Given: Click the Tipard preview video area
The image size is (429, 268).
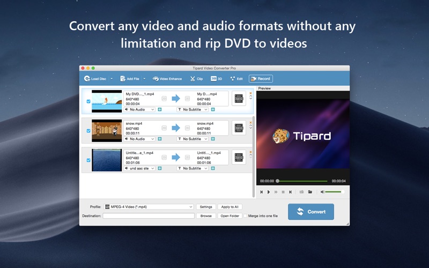Looking at the screenshot, I should [x=303, y=134].
